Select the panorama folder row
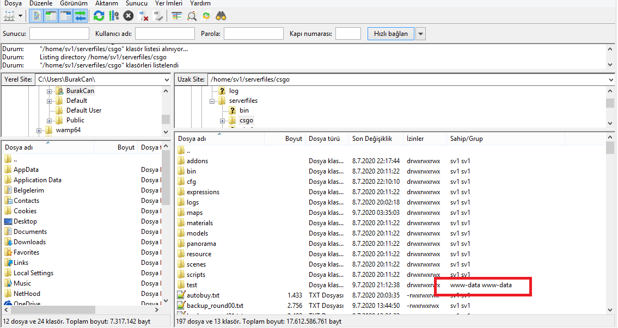This screenshot has height=328, width=618. [x=390, y=244]
